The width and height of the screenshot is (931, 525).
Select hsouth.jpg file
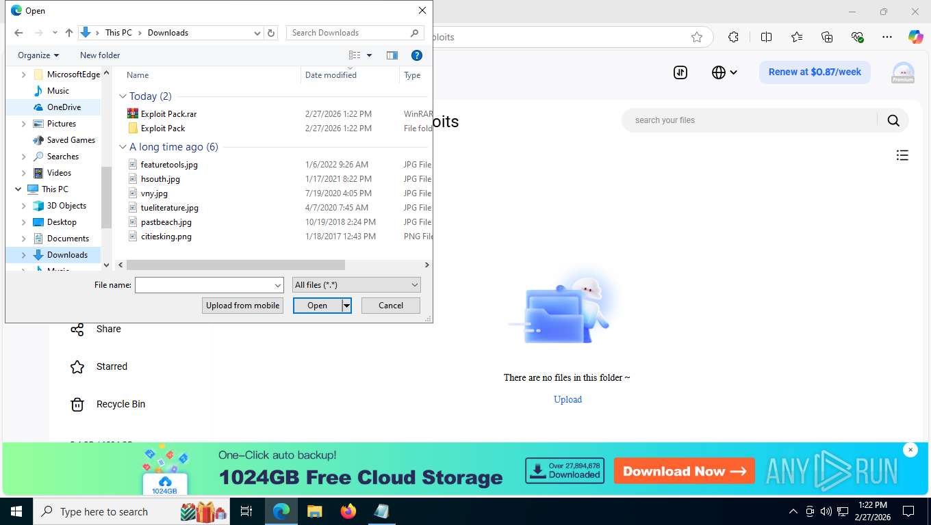click(160, 179)
